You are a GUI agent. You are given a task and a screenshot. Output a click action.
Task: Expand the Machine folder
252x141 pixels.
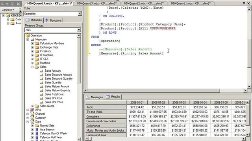(x=32, y=63)
